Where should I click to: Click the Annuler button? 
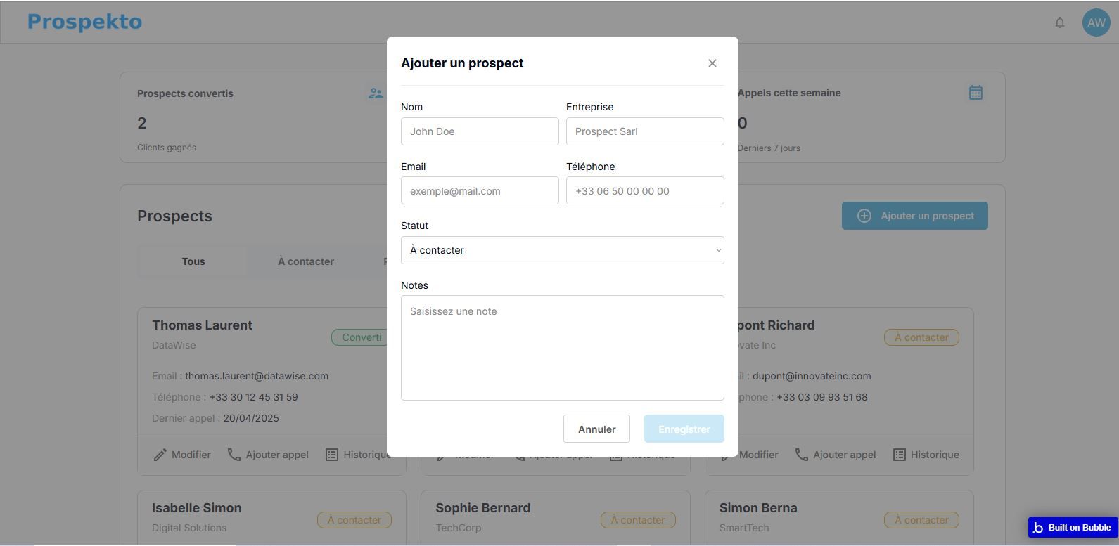coord(596,429)
